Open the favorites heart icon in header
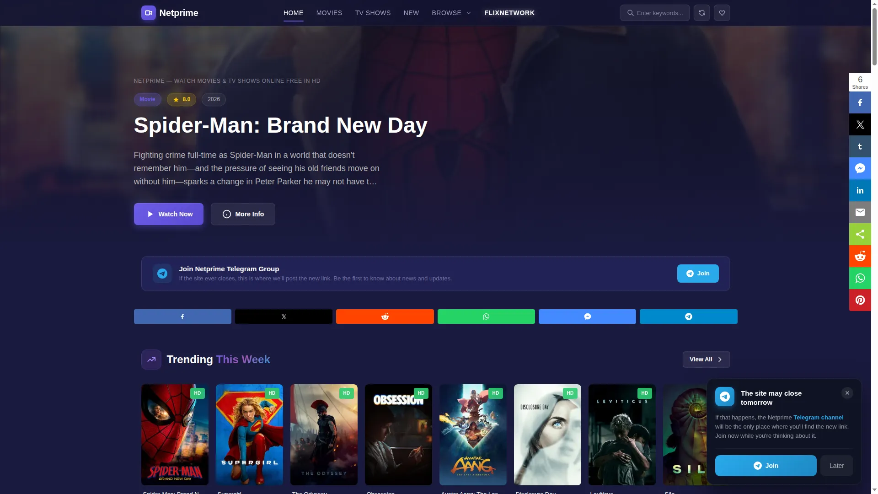Image resolution: width=878 pixels, height=494 pixels. [722, 13]
